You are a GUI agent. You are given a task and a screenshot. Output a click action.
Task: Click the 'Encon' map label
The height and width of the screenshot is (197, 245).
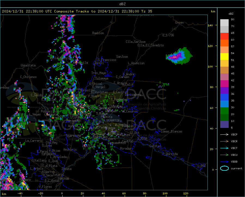[179, 22]
